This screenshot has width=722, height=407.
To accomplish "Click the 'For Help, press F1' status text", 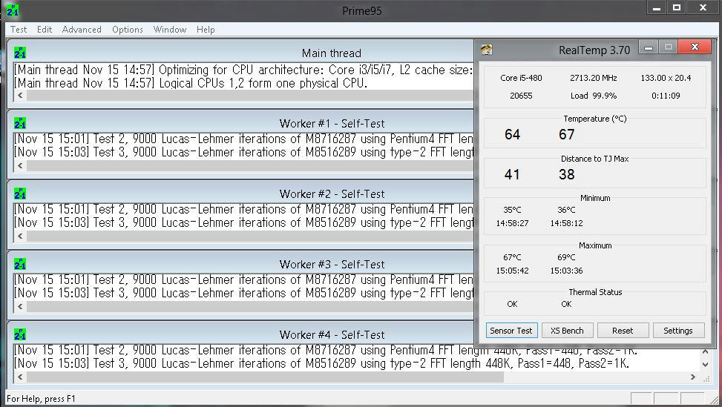I will [x=41, y=399].
